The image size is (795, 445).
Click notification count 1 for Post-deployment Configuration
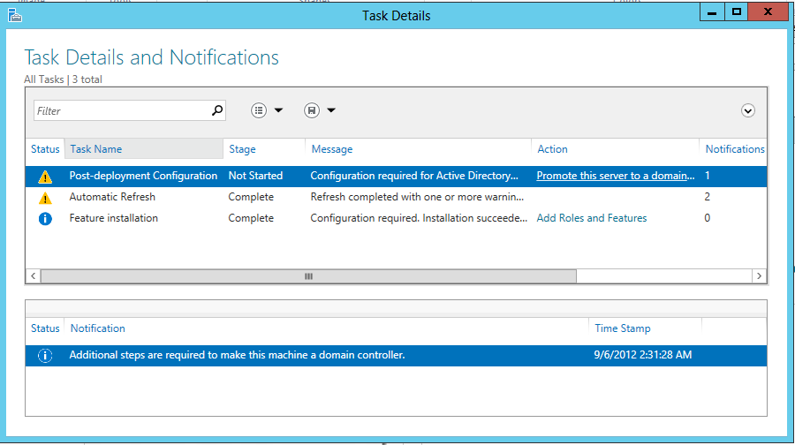(x=708, y=176)
